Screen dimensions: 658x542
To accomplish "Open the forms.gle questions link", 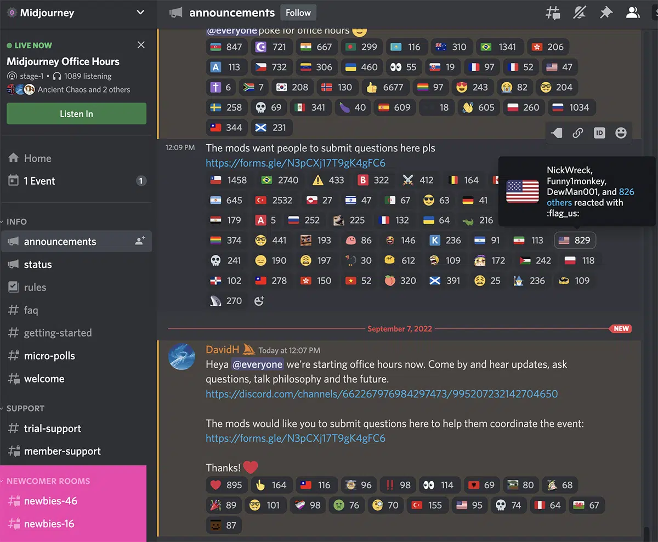I will pos(295,438).
